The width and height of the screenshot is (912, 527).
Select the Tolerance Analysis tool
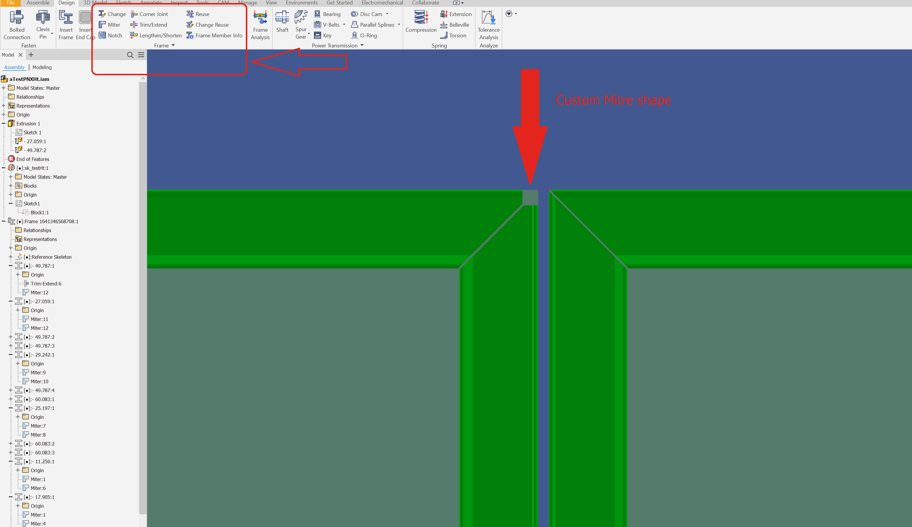tap(488, 25)
